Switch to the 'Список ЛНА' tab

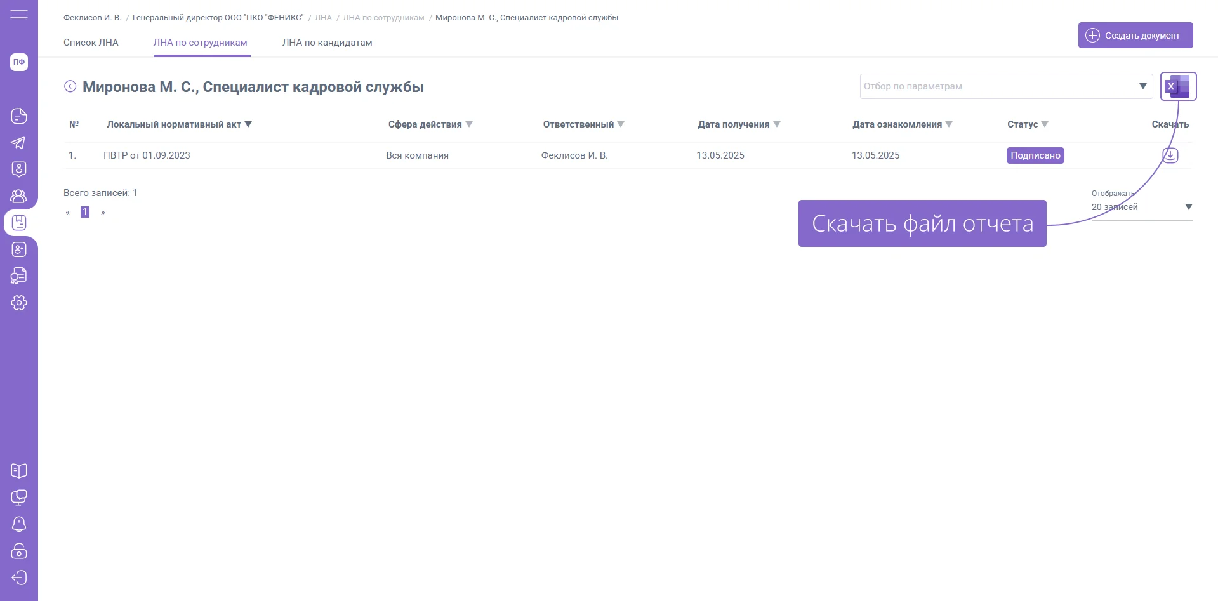[x=91, y=43]
